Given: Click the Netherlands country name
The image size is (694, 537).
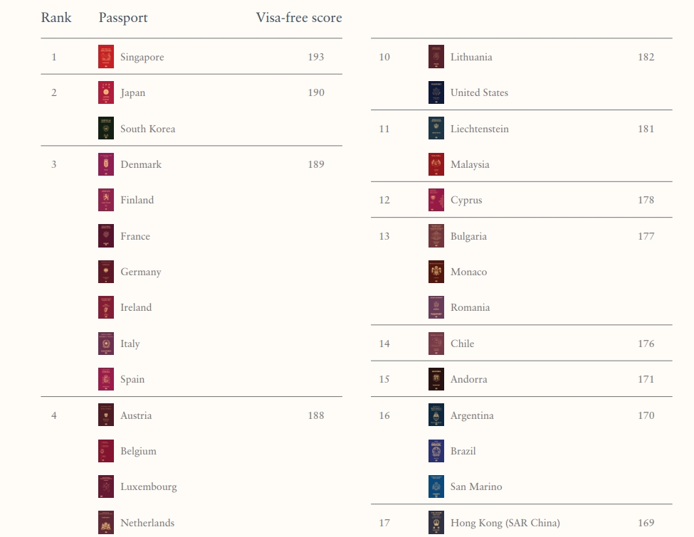Looking at the screenshot, I should coord(147,523).
